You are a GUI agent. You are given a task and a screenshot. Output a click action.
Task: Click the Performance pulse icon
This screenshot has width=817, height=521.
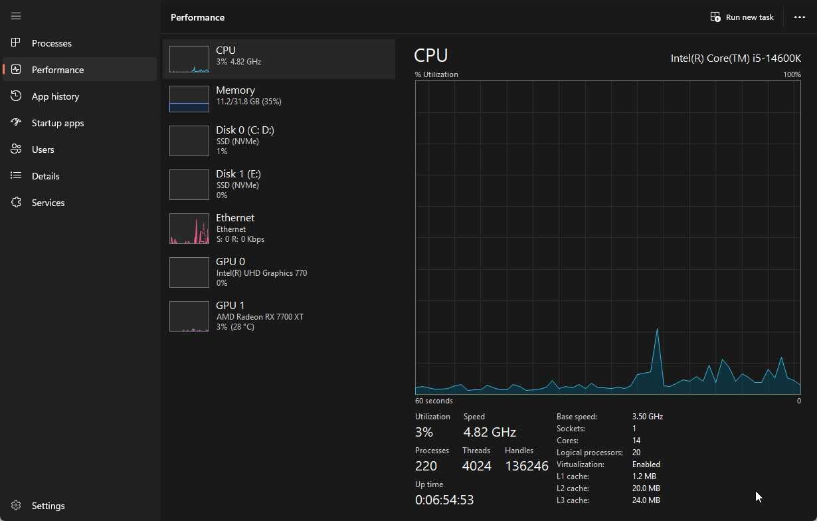16,69
